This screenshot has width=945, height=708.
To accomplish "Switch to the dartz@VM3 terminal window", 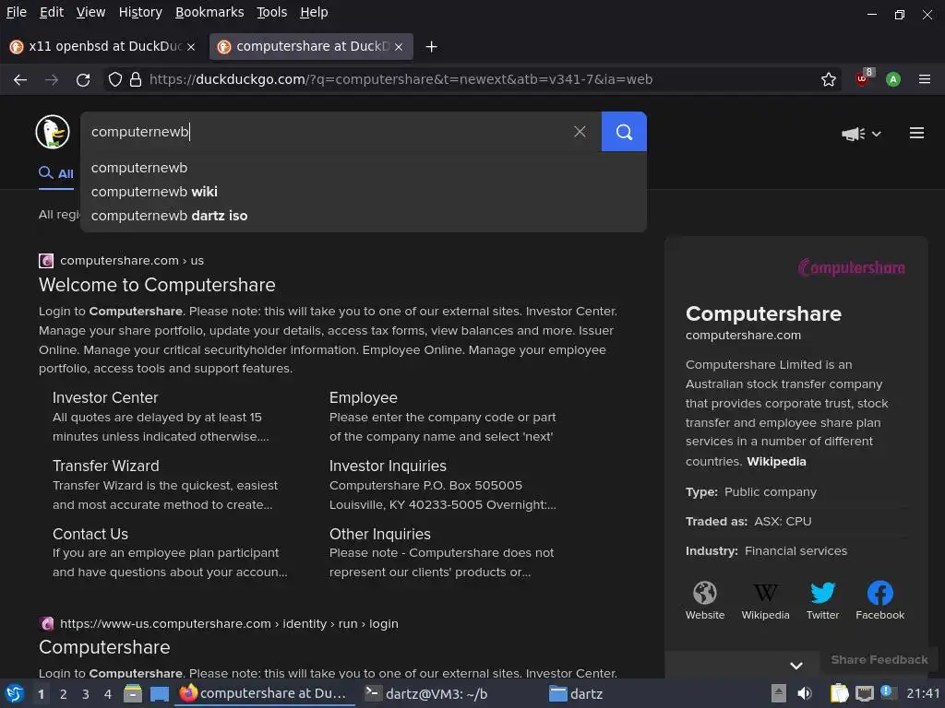I will (x=426, y=694).
